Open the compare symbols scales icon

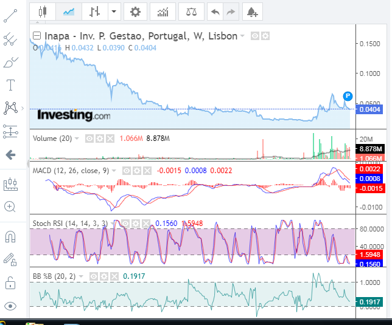point(191,12)
